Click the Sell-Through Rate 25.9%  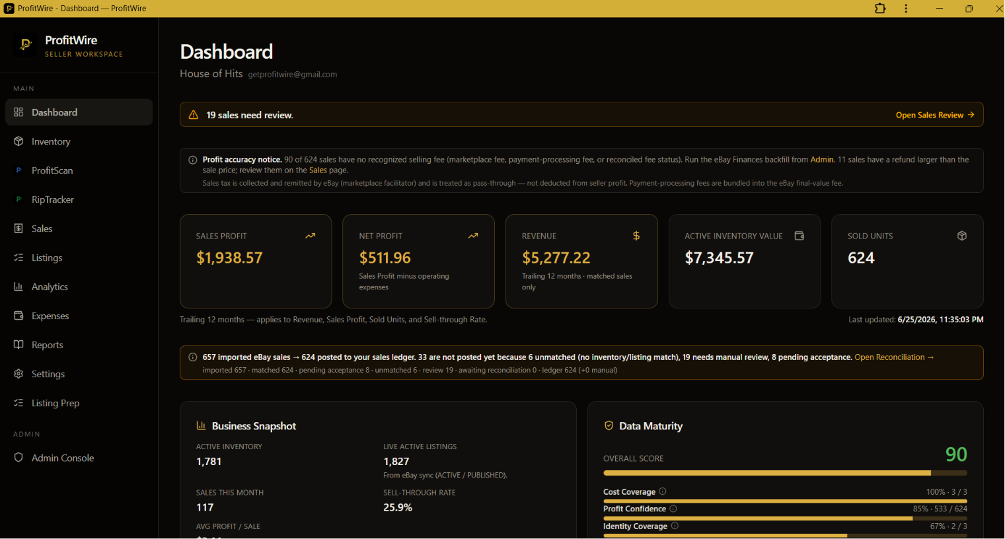(x=398, y=507)
